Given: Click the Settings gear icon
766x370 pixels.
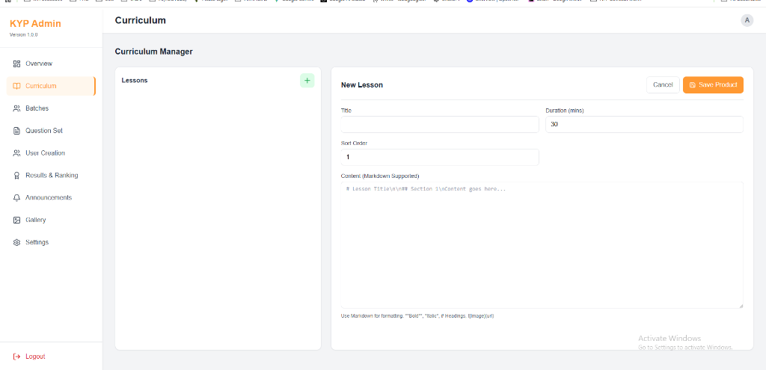Looking at the screenshot, I should (16, 243).
